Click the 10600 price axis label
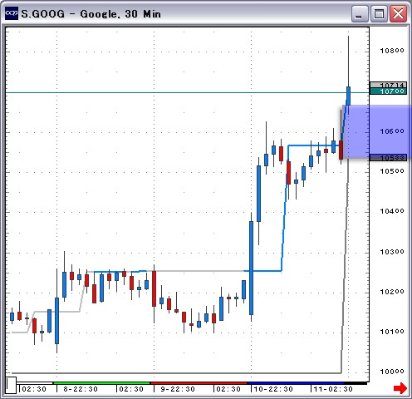The width and height of the screenshot is (412, 399). click(x=392, y=131)
